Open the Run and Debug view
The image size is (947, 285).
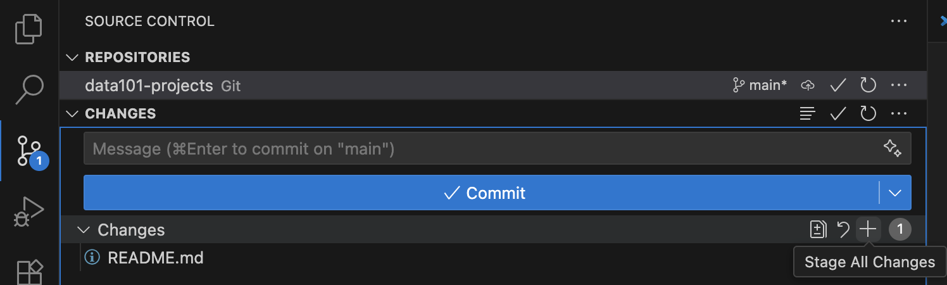coord(29,211)
